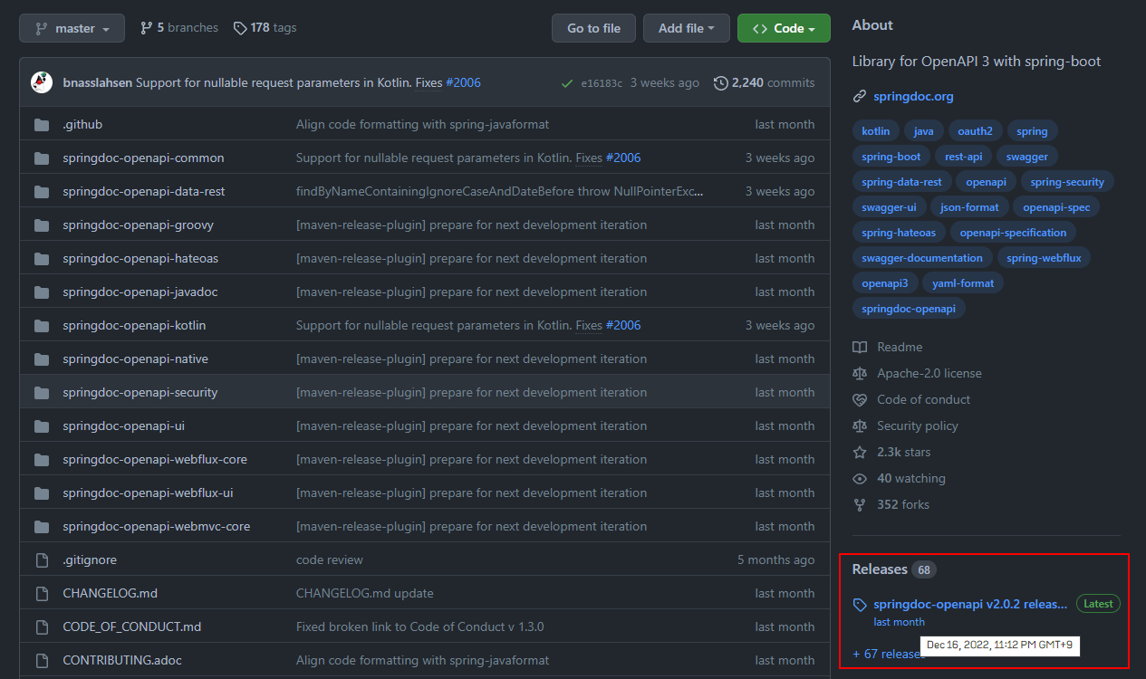View the 5 branches link
This screenshot has height=679, width=1146.
coord(178,28)
